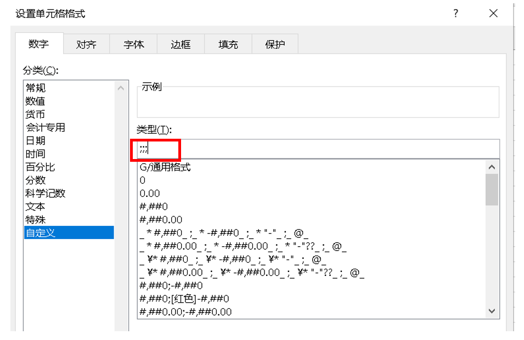Select the 百分比 category
Screen dimensions: 524x340
69,167
